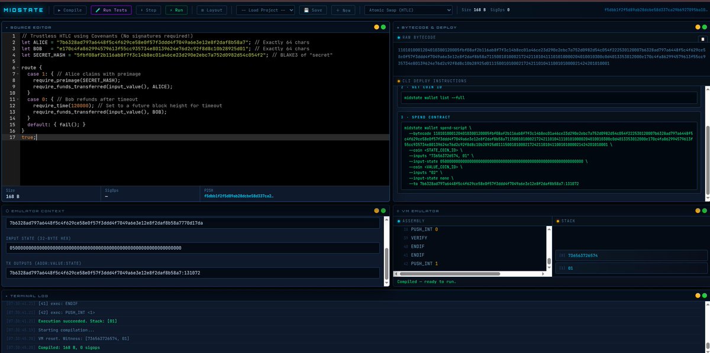
Task: Click the MIDSTATE logo
Action: pos(25,10)
